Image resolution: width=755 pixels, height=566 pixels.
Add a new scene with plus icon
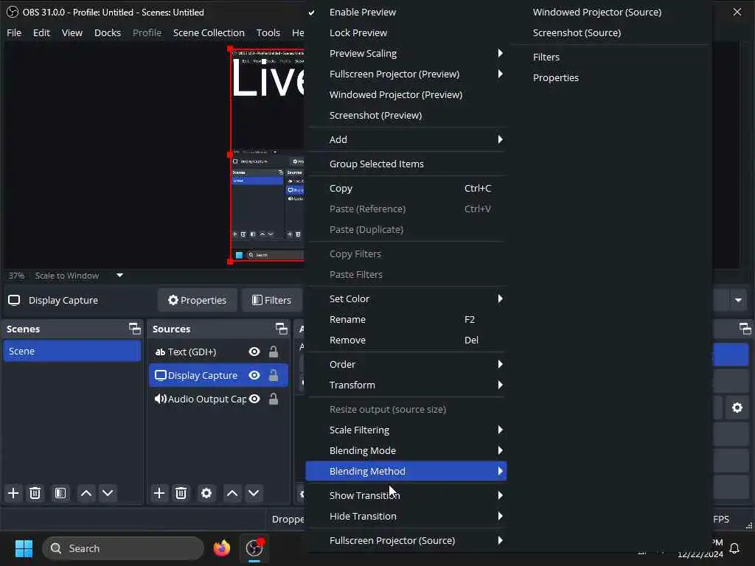(x=13, y=493)
